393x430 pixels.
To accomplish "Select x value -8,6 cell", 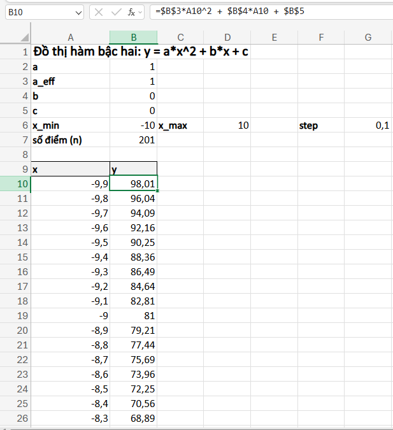I will [x=71, y=375].
